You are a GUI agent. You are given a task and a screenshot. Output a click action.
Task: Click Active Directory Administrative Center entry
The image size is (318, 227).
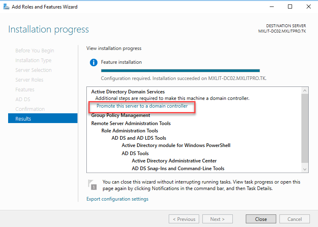pos(174,161)
